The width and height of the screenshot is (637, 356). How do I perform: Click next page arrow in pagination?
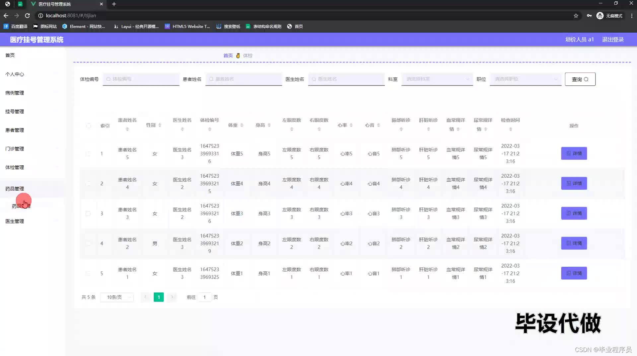tap(172, 297)
